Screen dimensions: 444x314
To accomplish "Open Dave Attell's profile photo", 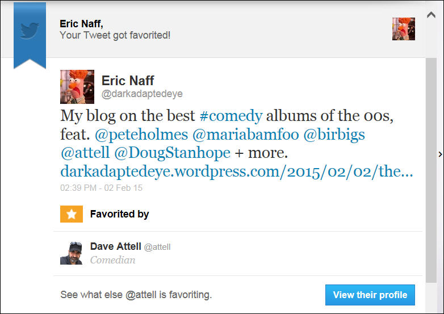I will [72, 253].
